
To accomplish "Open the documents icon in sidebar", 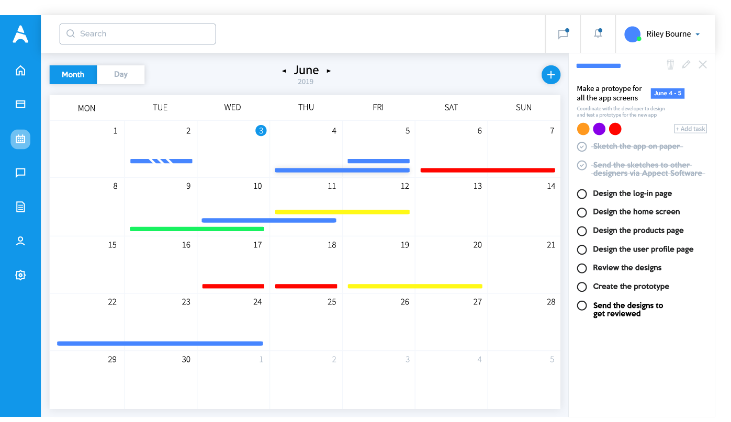I will pyautogui.click(x=20, y=207).
